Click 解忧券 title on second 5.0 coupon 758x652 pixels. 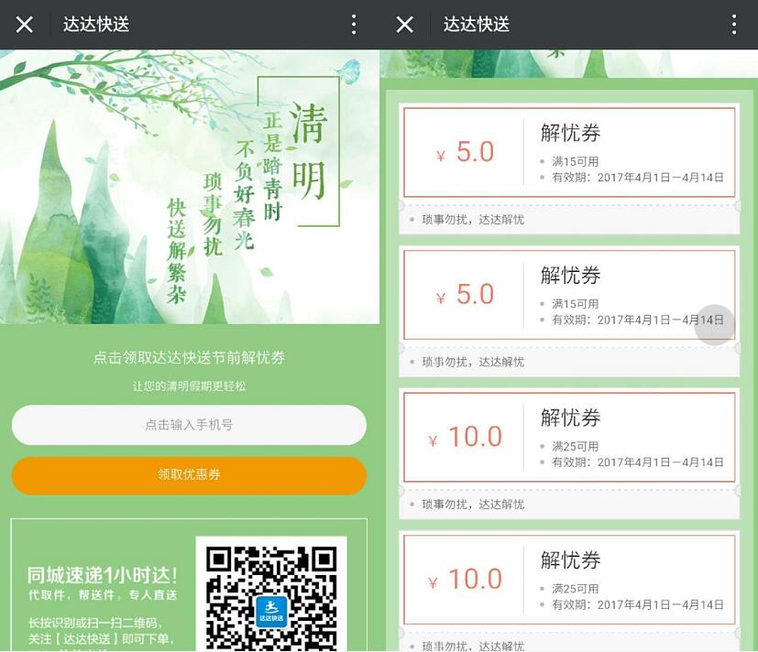coord(570,276)
